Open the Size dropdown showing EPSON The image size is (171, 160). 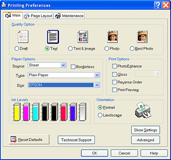pyautogui.click(x=64, y=85)
